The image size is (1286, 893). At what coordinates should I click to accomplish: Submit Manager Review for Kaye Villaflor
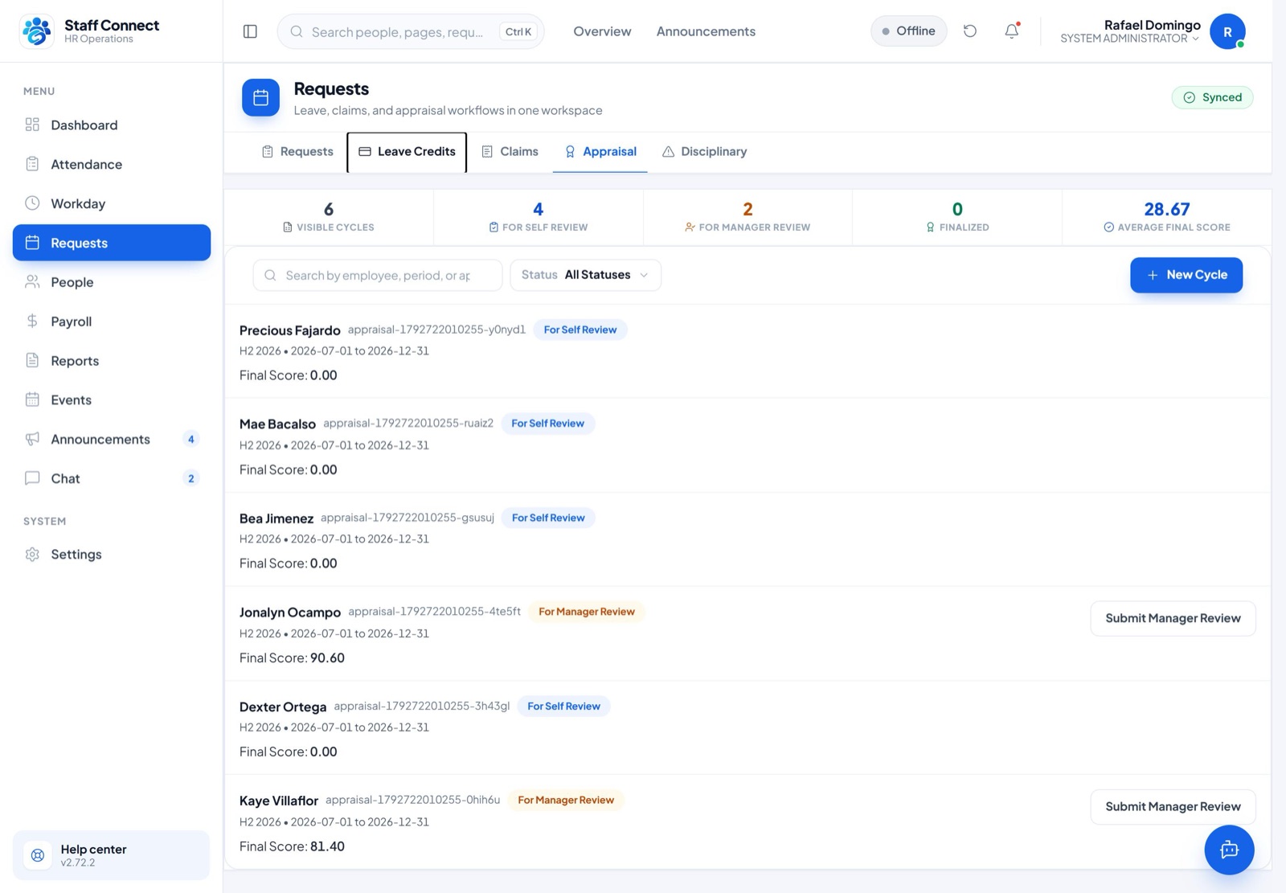click(x=1173, y=807)
